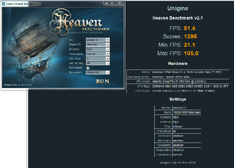Viewport: 234px width, 168px height.
Task: Click the Unigine Corp copyright text in launcher
Action: (x=18, y=85)
